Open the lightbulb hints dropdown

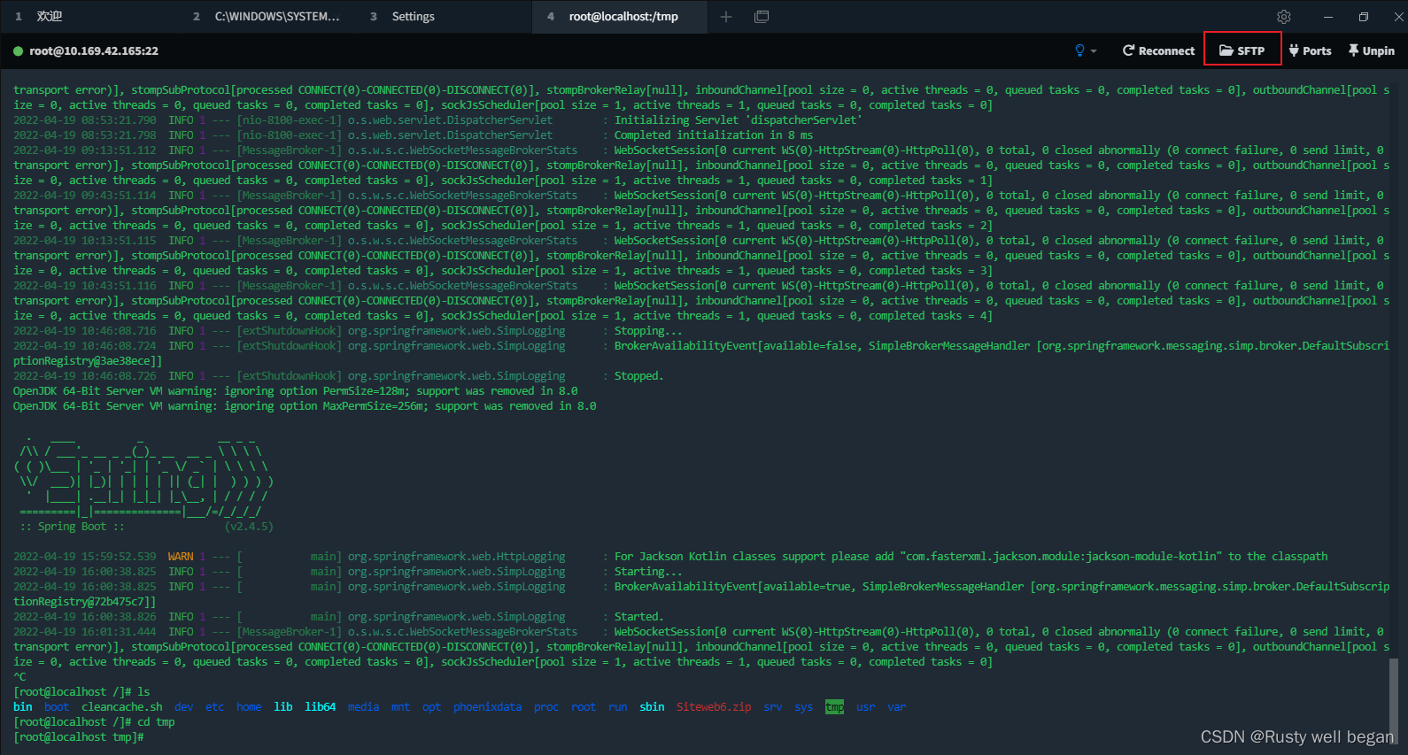pyautogui.click(x=1085, y=50)
